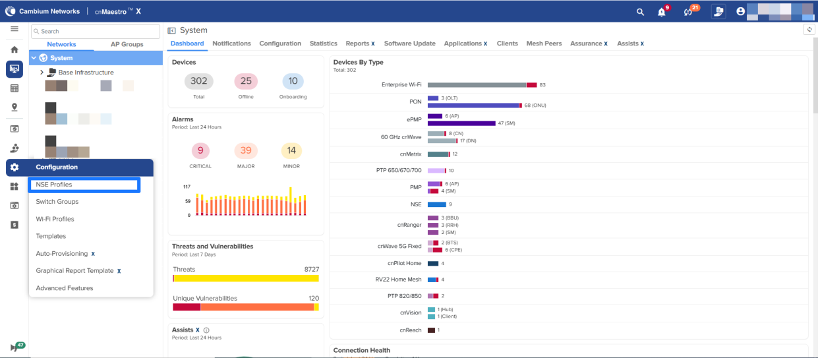This screenshot has width=818, height=358.
Task: Open the Map location pin icon in the sidebar
Action: pyautogui.click(x=14, y=107)
